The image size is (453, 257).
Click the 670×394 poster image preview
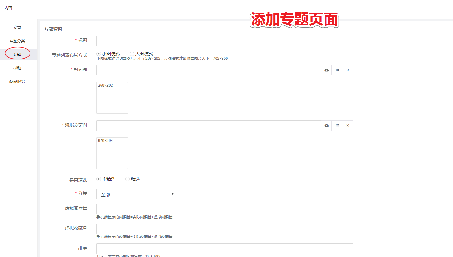(112, 153)
